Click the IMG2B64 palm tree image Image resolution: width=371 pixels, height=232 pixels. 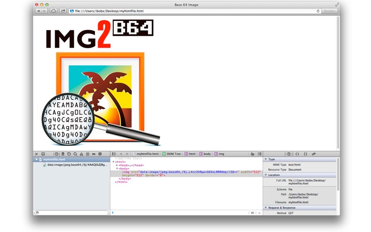click(x=101, y=83)
